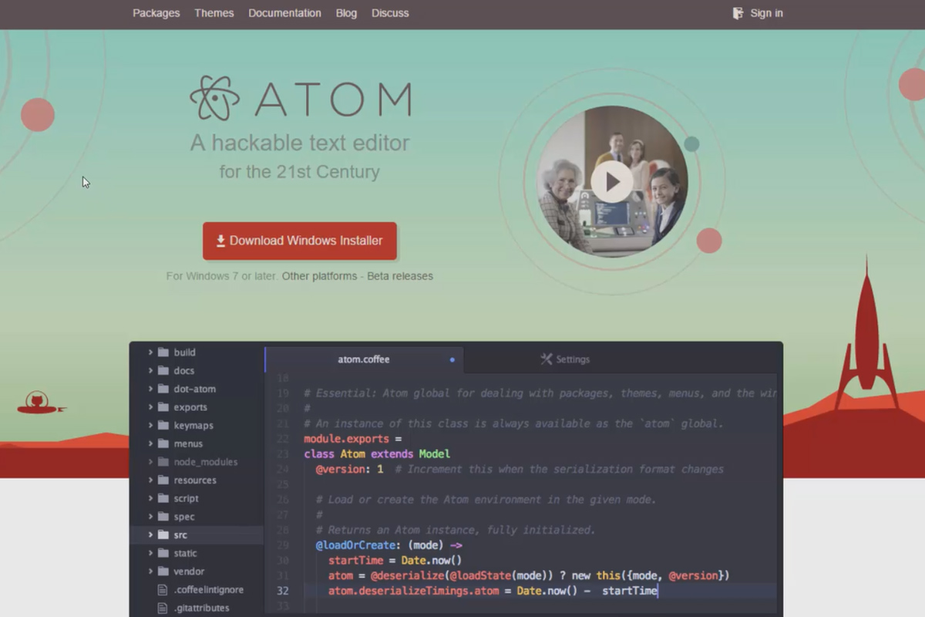Click the build folder icon

[163, 352]
